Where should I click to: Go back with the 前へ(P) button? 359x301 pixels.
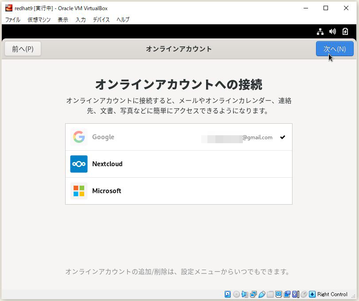pos(23,49)
